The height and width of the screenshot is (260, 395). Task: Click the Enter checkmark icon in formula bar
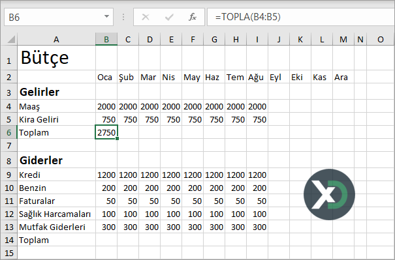tap(169, 17)
